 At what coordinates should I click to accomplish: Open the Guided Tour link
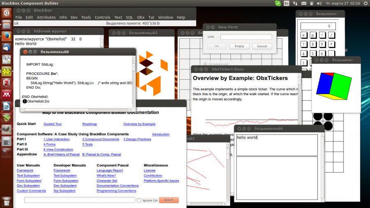[53, 124]
